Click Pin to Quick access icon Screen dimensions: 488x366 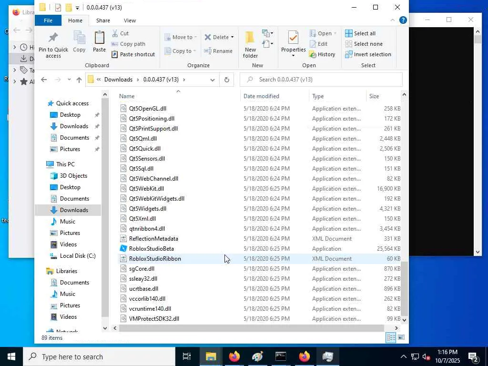point(53,38)
